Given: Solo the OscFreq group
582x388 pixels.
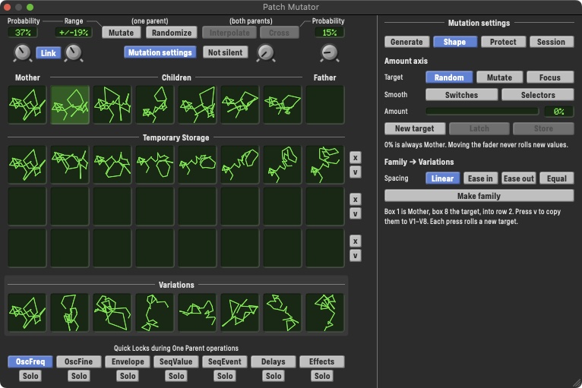Looking at the screenshot, I should [x=30, y=376].
